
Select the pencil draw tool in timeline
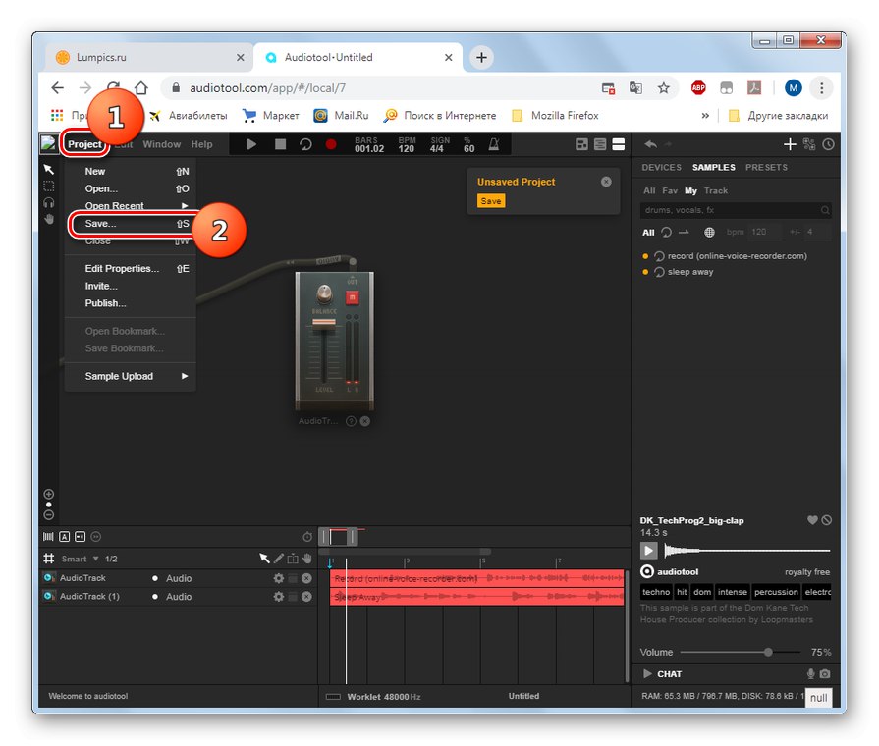pyautogui.click(x=279, y=559)
